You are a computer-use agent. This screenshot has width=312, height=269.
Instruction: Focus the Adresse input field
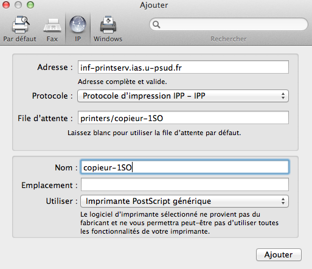click(x=183, y=67)
